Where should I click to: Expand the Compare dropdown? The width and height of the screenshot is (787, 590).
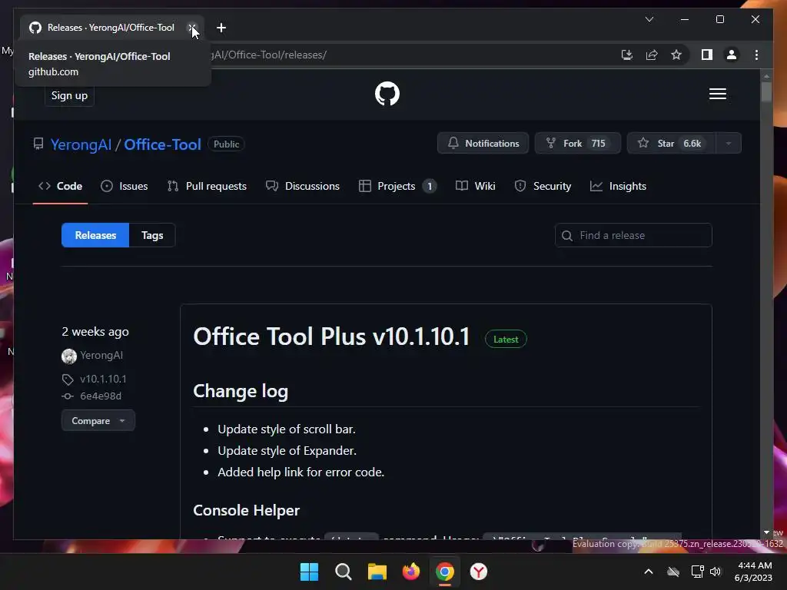pyautogui.click(x=98, y=420)
